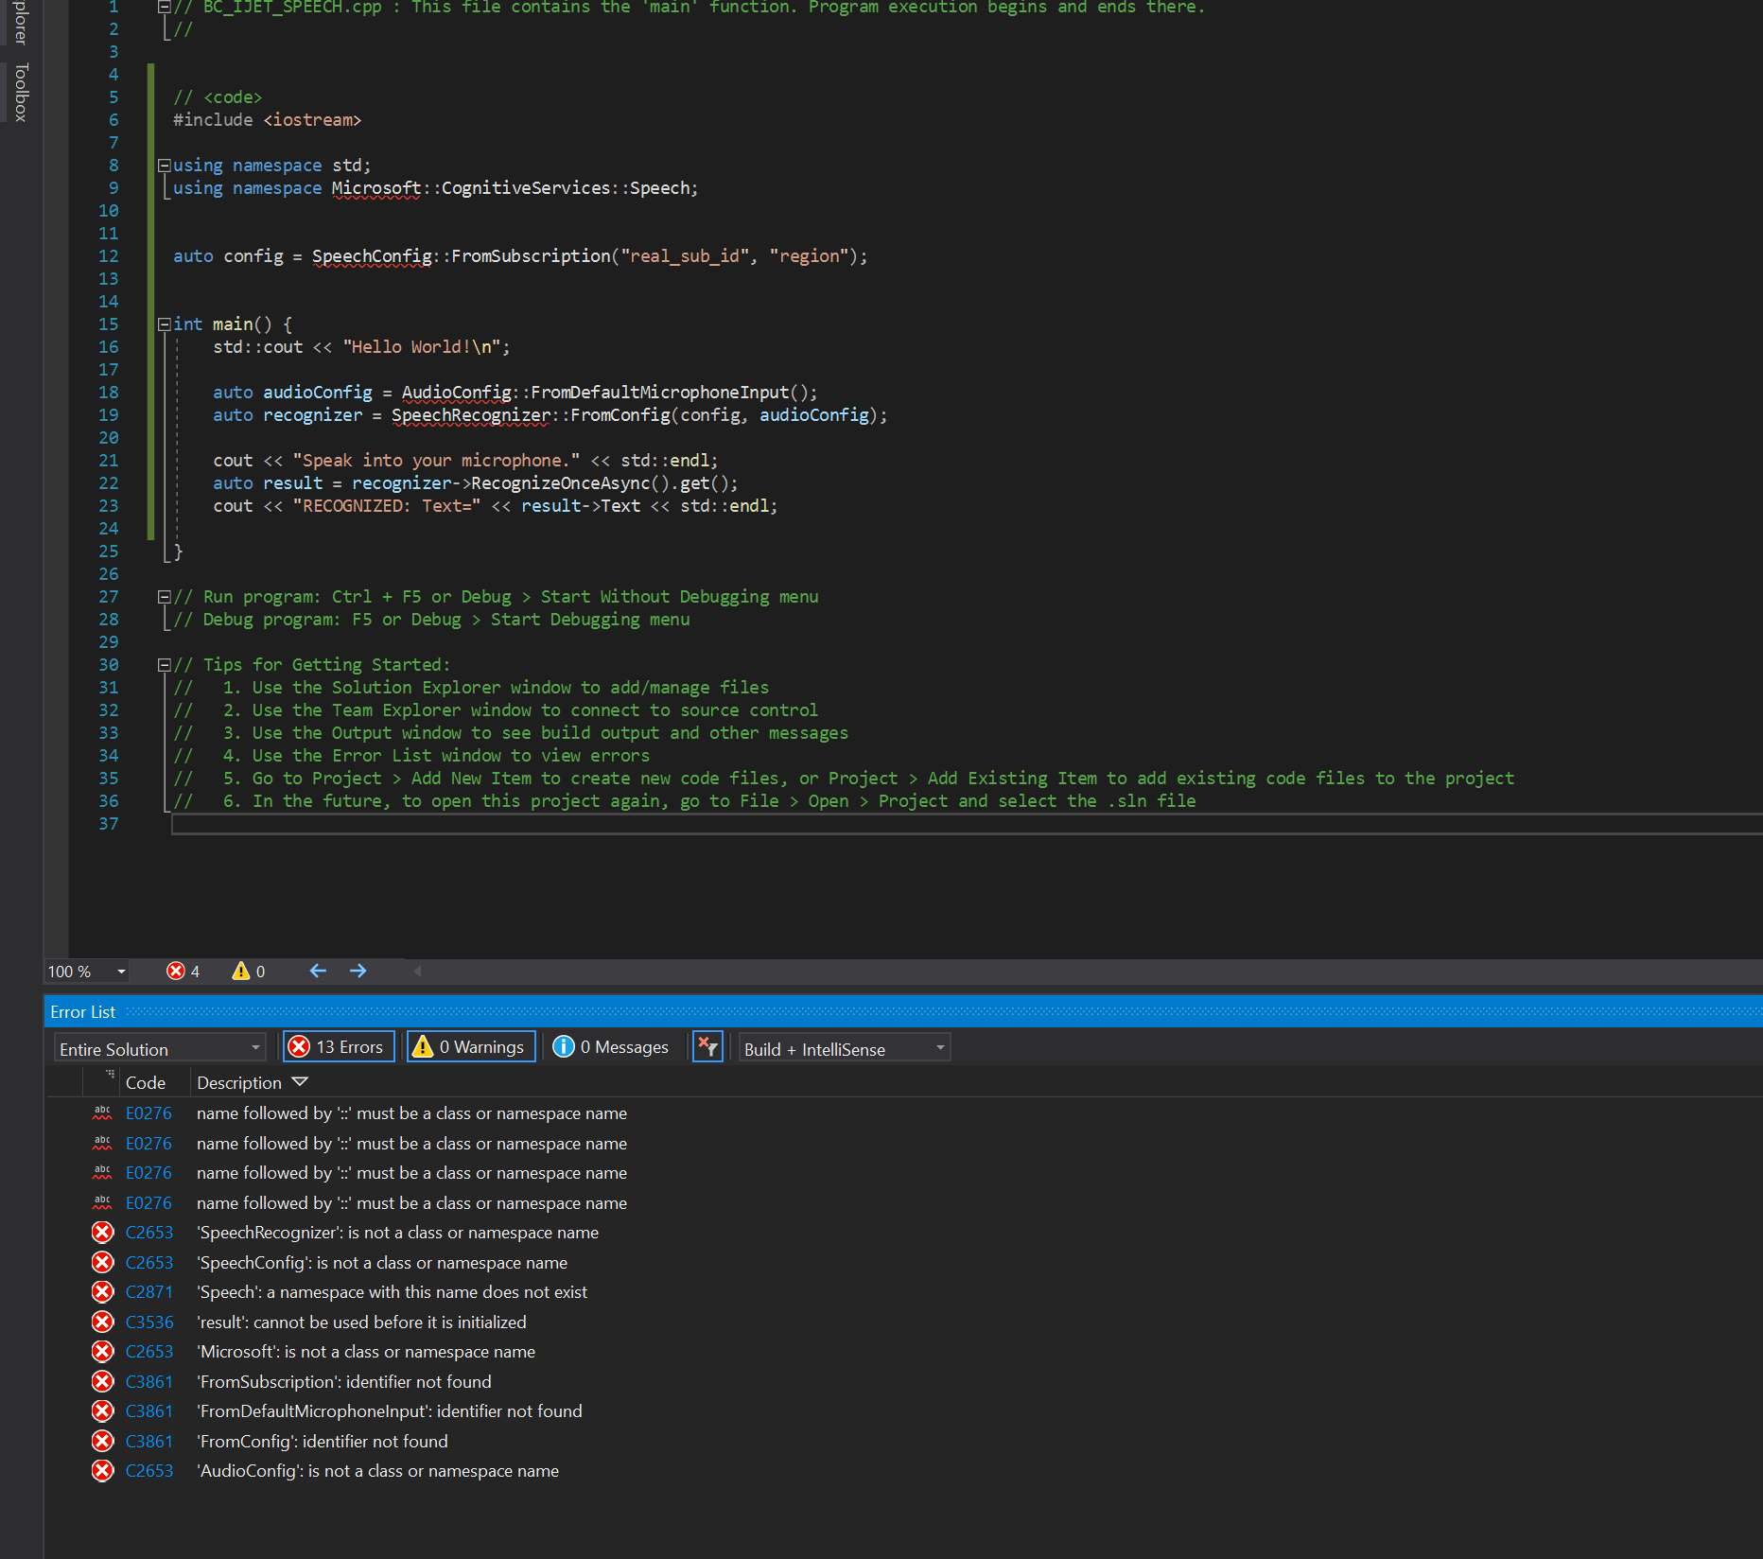The image size is (1763, 1559).
Task: Click the category column icon in Error List header
Action: [110, 1075]
